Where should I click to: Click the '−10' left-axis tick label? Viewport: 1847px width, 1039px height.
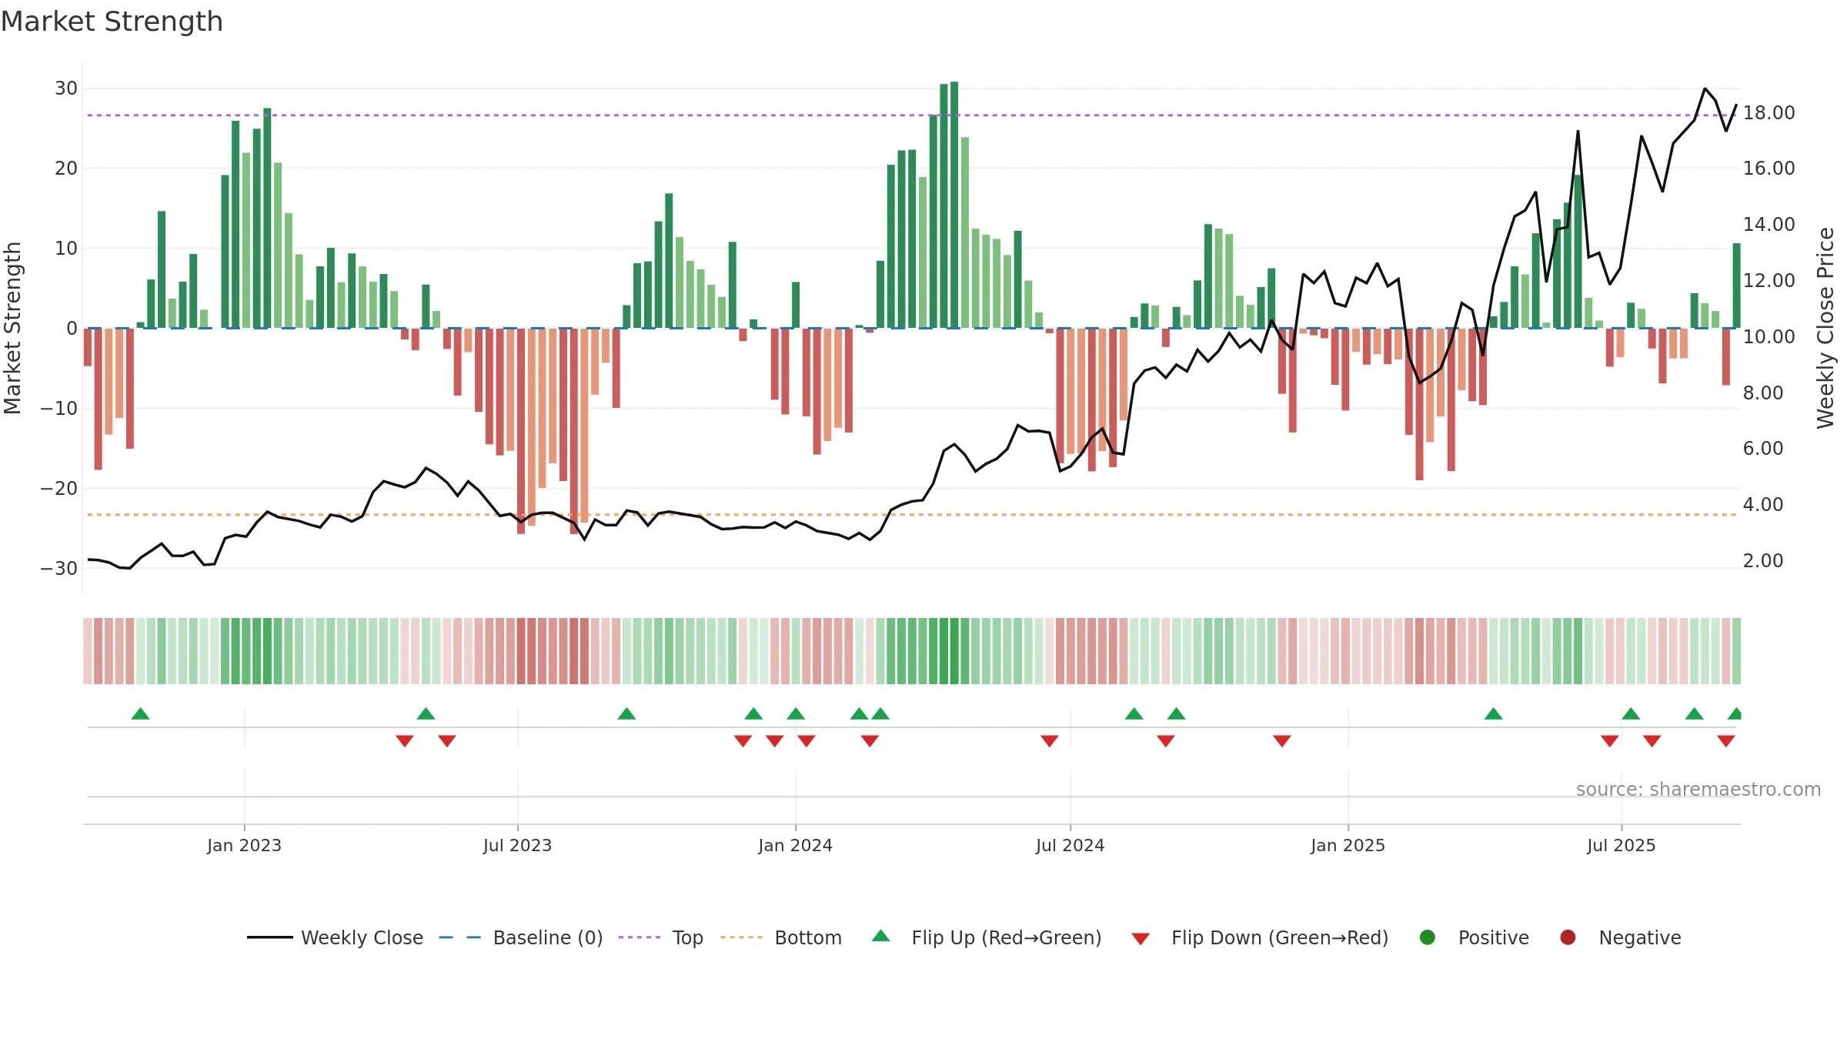(59, 409)
